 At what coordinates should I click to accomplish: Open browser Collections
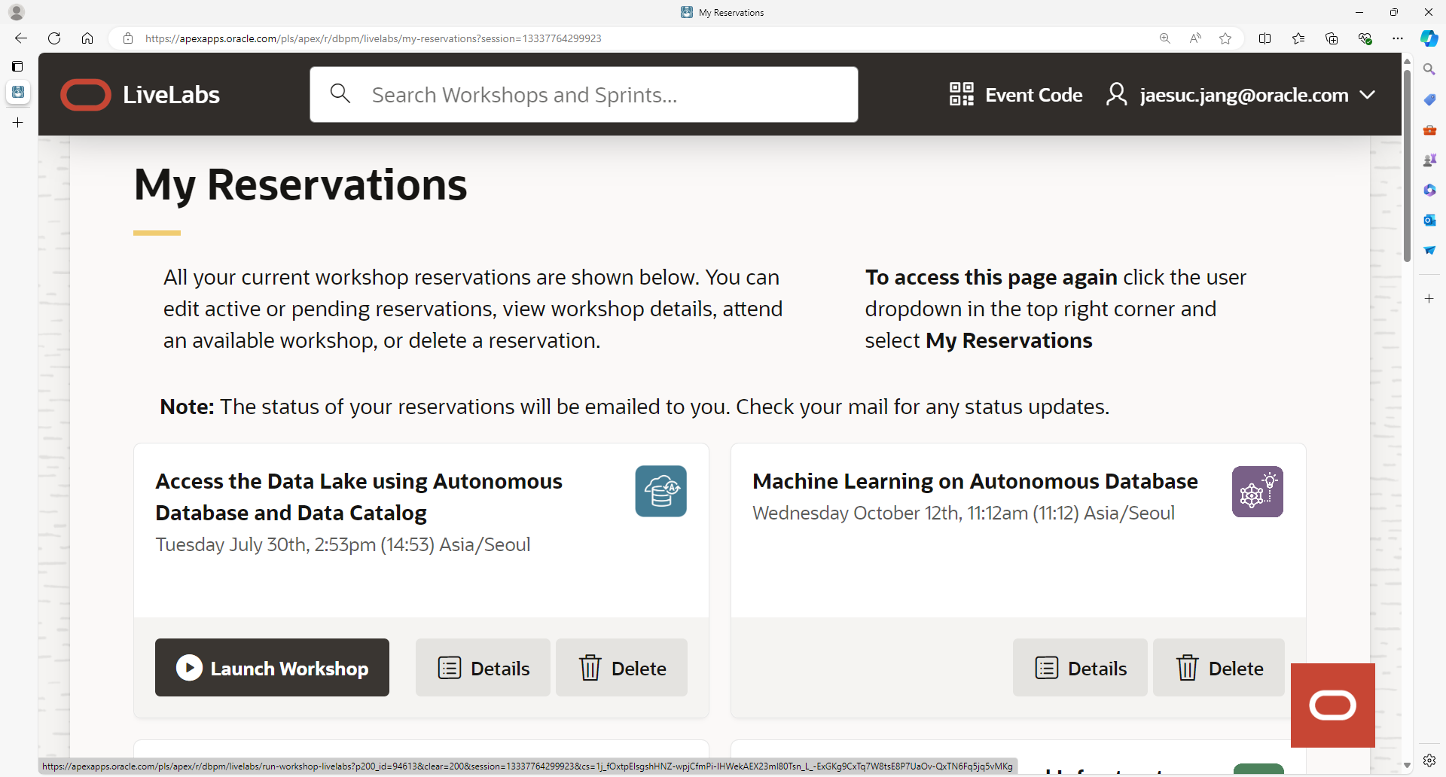click(x=1332, y=38)
